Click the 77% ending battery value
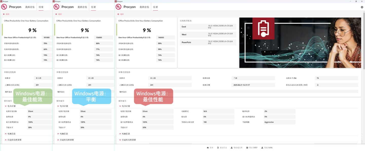 [103, 49]
